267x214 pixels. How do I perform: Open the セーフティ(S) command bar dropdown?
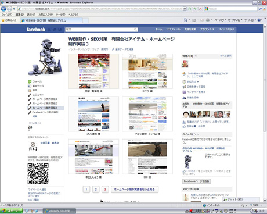[x=235, y=20]
